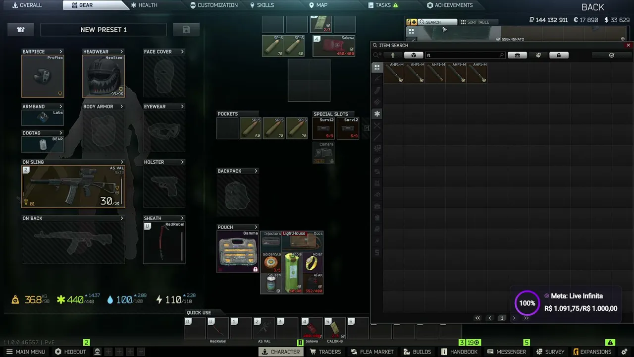Screen dimensions: 634x357
Task: Expand the Face Cover slot arrow
Action: tap(182, 52)
